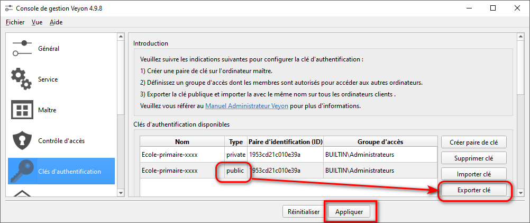Image resolution: width=530 pixels, height=223 pixels.
Task: Click sidebar scrollbar down arrow
Action: coord(121,193)
